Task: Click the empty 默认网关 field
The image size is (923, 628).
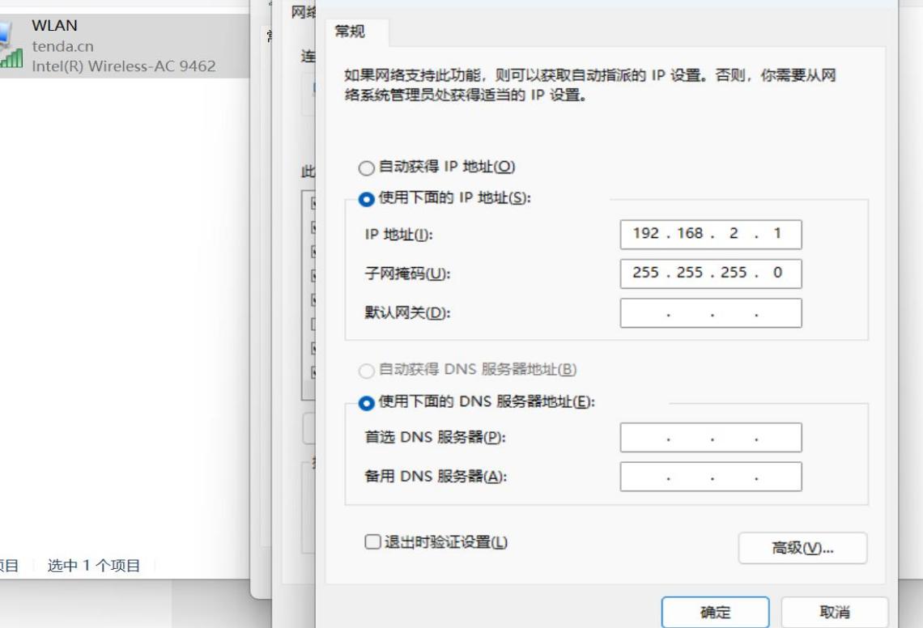Action: coord(711,312)
